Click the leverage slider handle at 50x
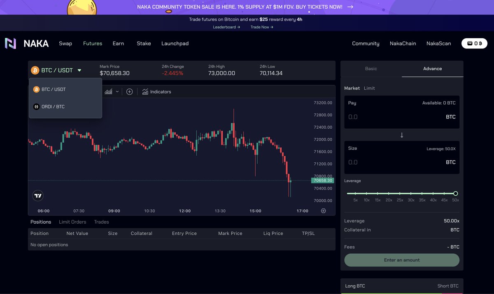Viewport: 494px width, 294px height. [455, 193]
